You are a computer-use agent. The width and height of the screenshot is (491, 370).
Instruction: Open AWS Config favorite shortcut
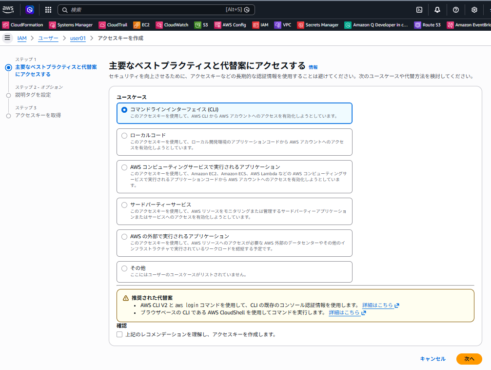230,25
